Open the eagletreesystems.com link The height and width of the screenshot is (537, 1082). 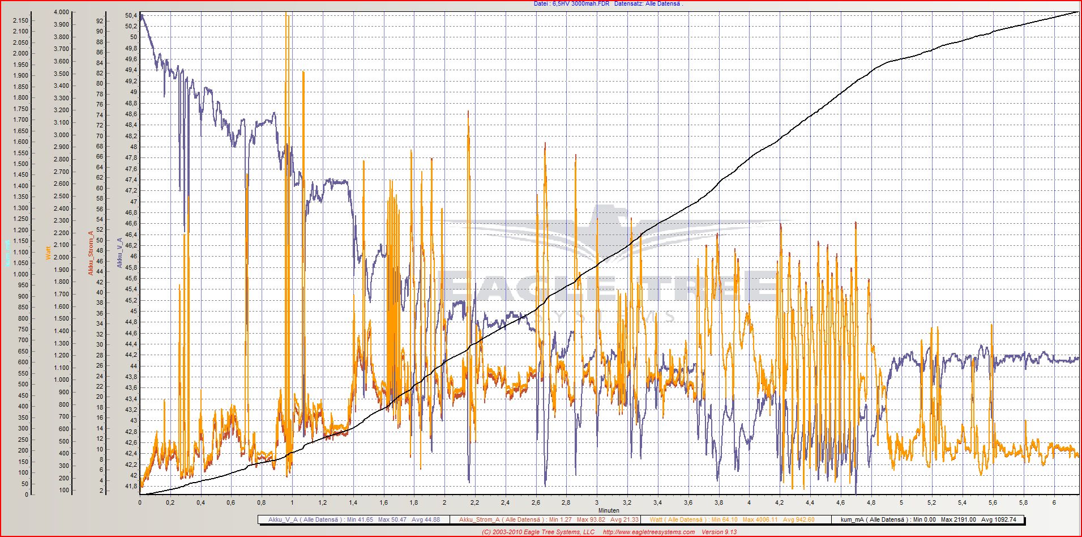648,532
